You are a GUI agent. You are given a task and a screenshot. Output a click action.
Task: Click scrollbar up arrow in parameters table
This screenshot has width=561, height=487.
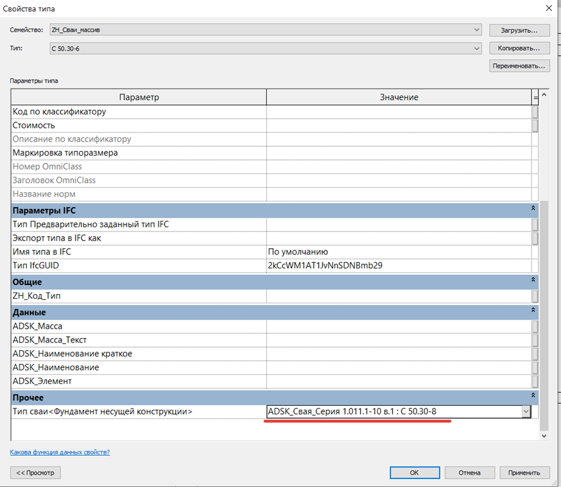(x=544, y=95)
